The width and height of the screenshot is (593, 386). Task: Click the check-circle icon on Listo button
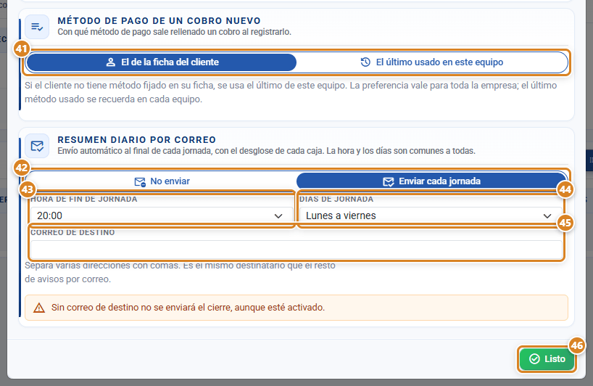click(534, 358)
